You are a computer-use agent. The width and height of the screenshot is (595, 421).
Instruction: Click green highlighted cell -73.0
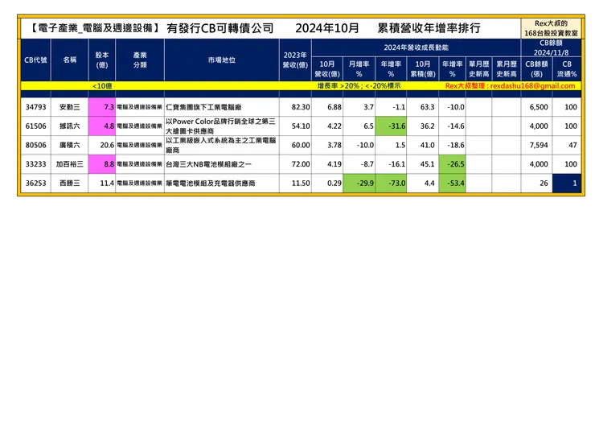click(x=391, y=184)
